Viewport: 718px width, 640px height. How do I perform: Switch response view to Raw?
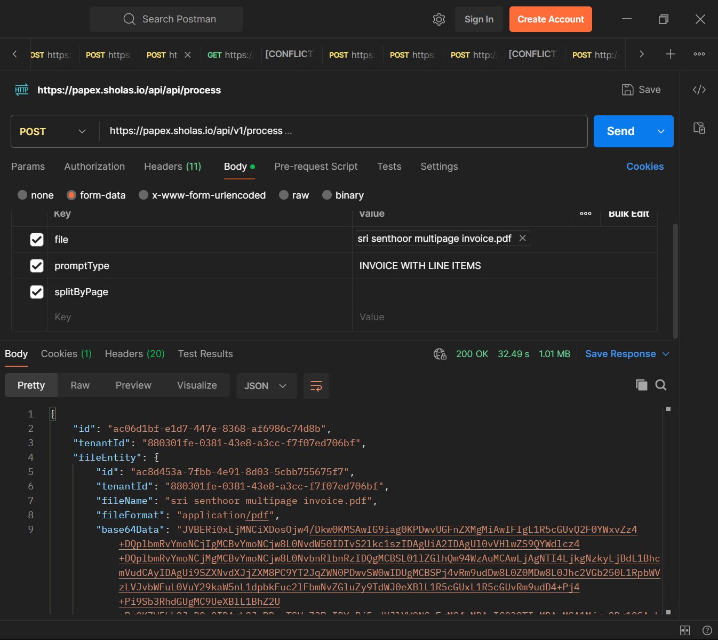(x=80, y=385)
